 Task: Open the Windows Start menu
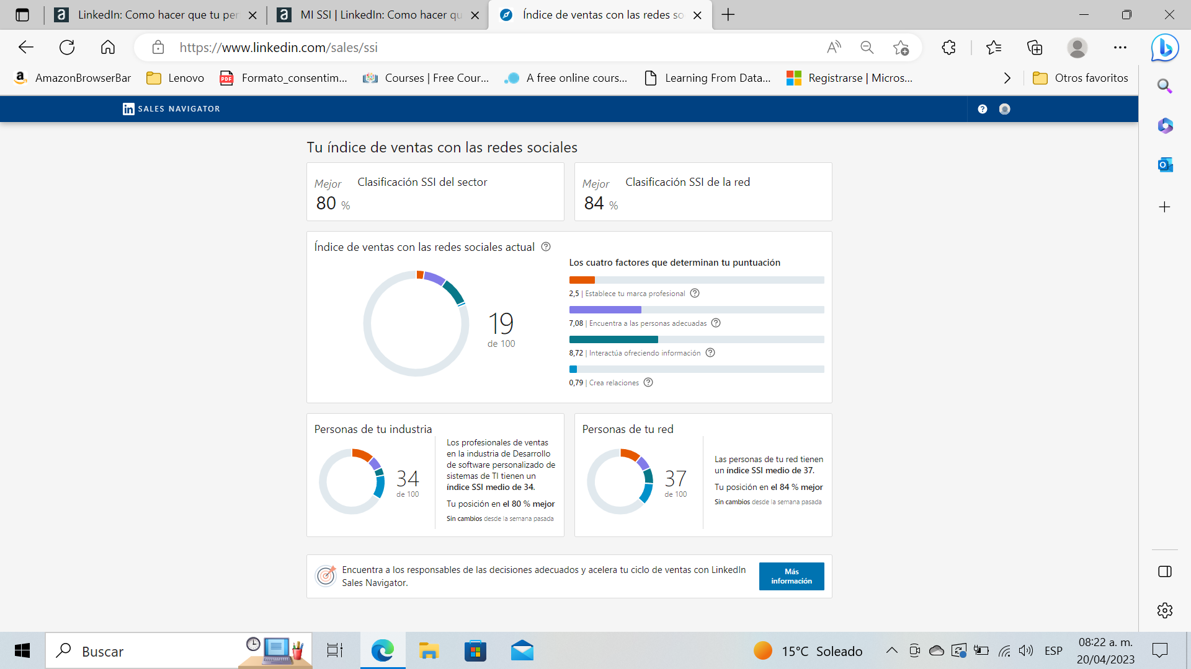point(22,650)
